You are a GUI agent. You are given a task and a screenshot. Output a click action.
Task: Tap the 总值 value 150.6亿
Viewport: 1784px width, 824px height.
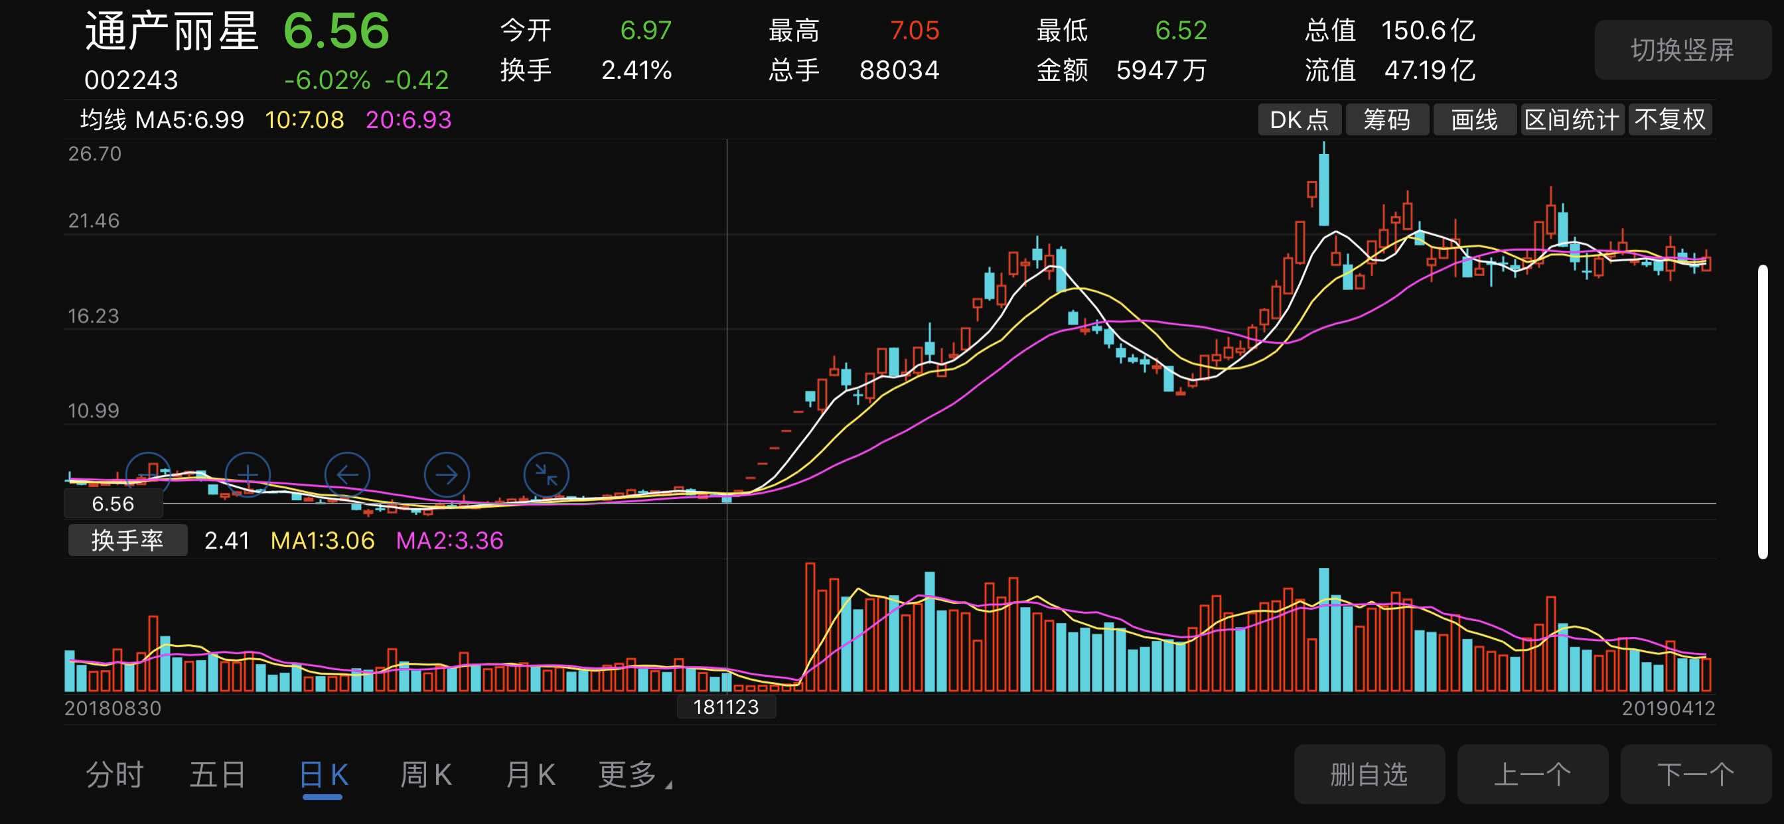1428,31
